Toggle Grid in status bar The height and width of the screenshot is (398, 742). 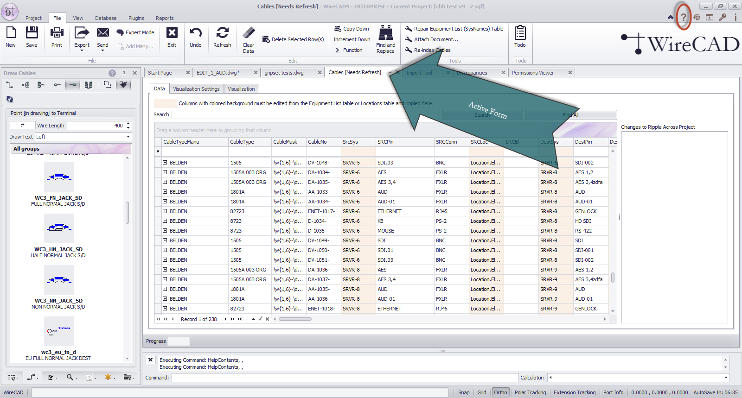click(482, 392)
